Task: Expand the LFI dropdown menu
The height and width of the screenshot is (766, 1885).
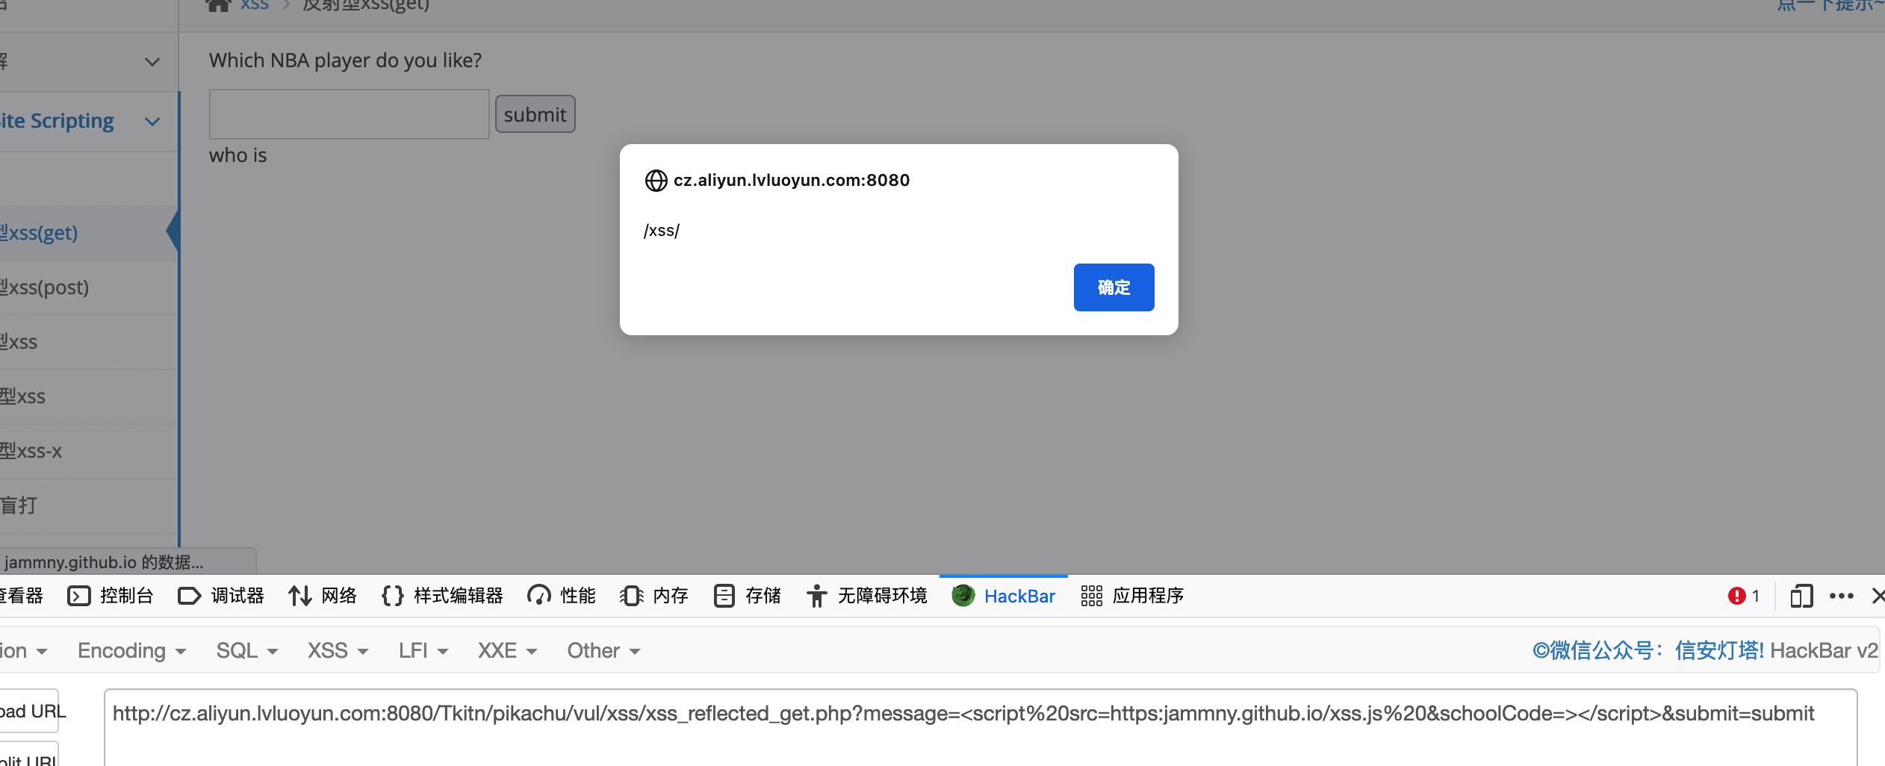Action: pyautogui.click(x=423, y=651)
